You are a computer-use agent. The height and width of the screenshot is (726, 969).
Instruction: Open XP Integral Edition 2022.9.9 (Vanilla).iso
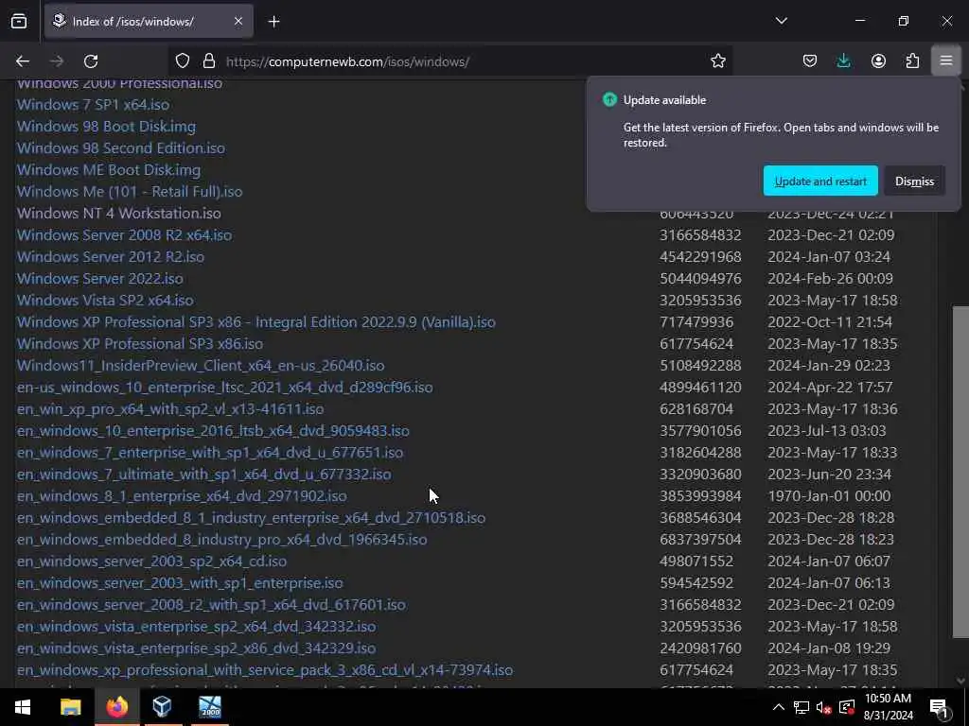(255, 321)
